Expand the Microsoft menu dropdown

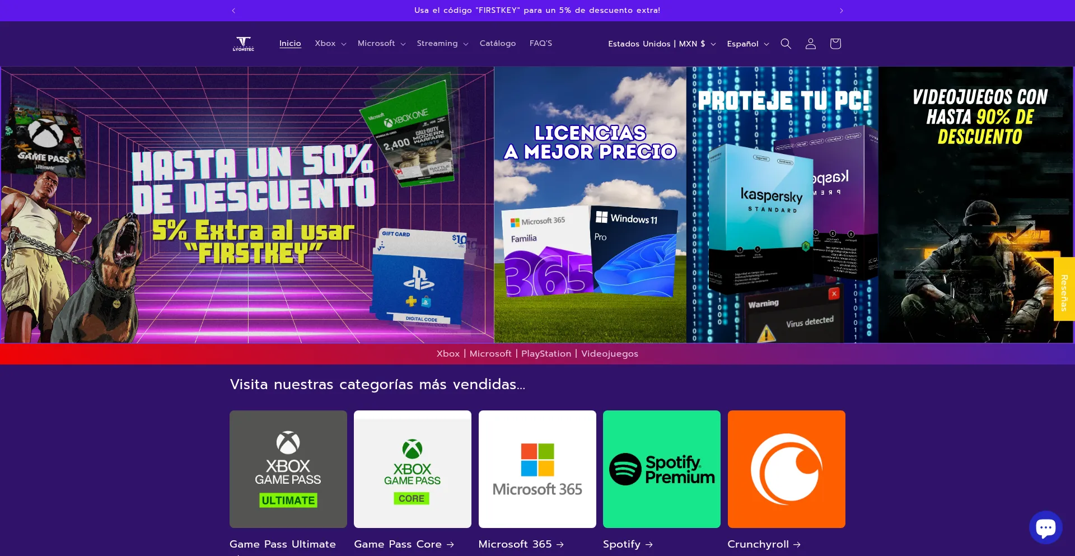(381, 44)
